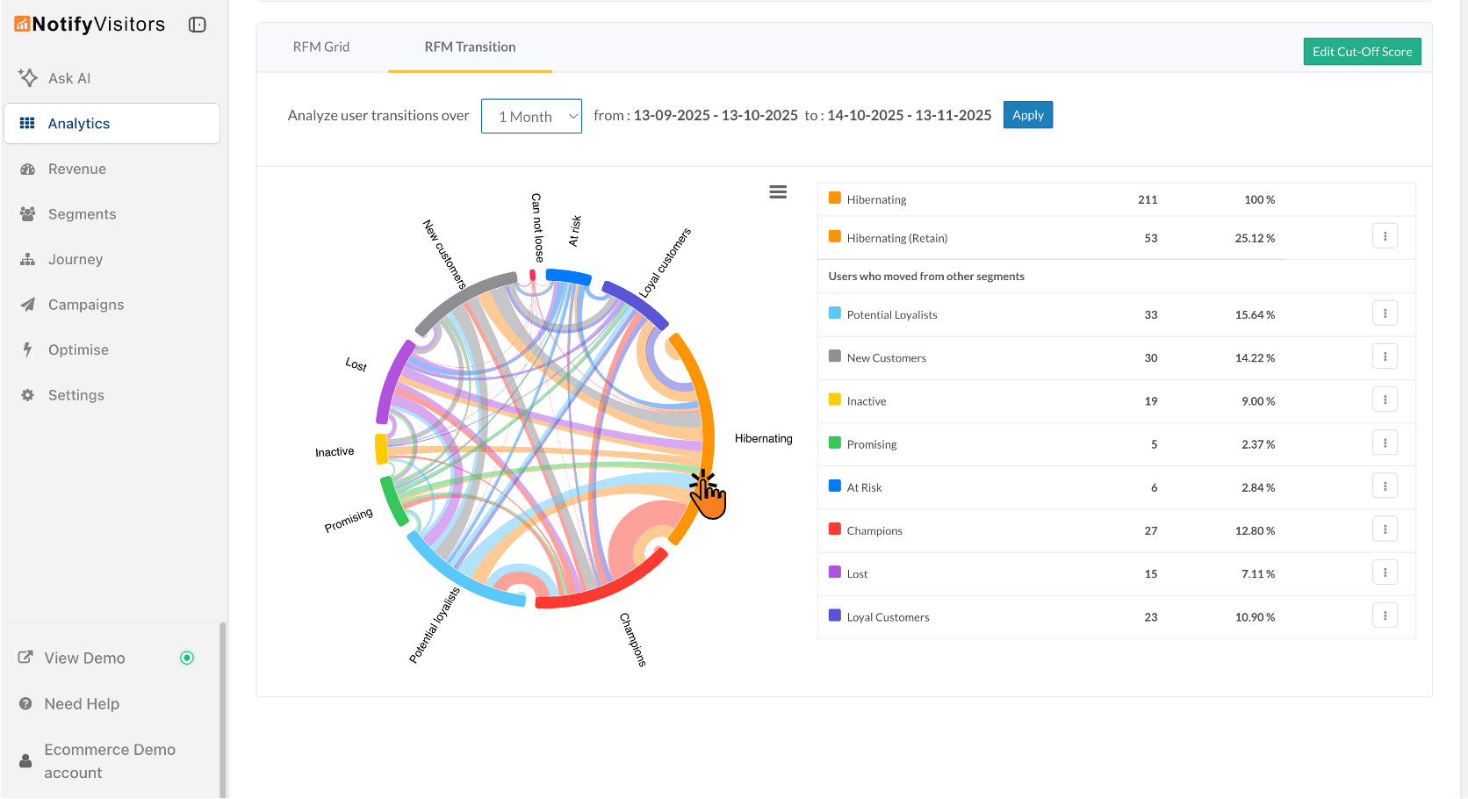Open the chart export hamburger menu
This screenshot has width=1468, height=799.
tap(778, 191)
